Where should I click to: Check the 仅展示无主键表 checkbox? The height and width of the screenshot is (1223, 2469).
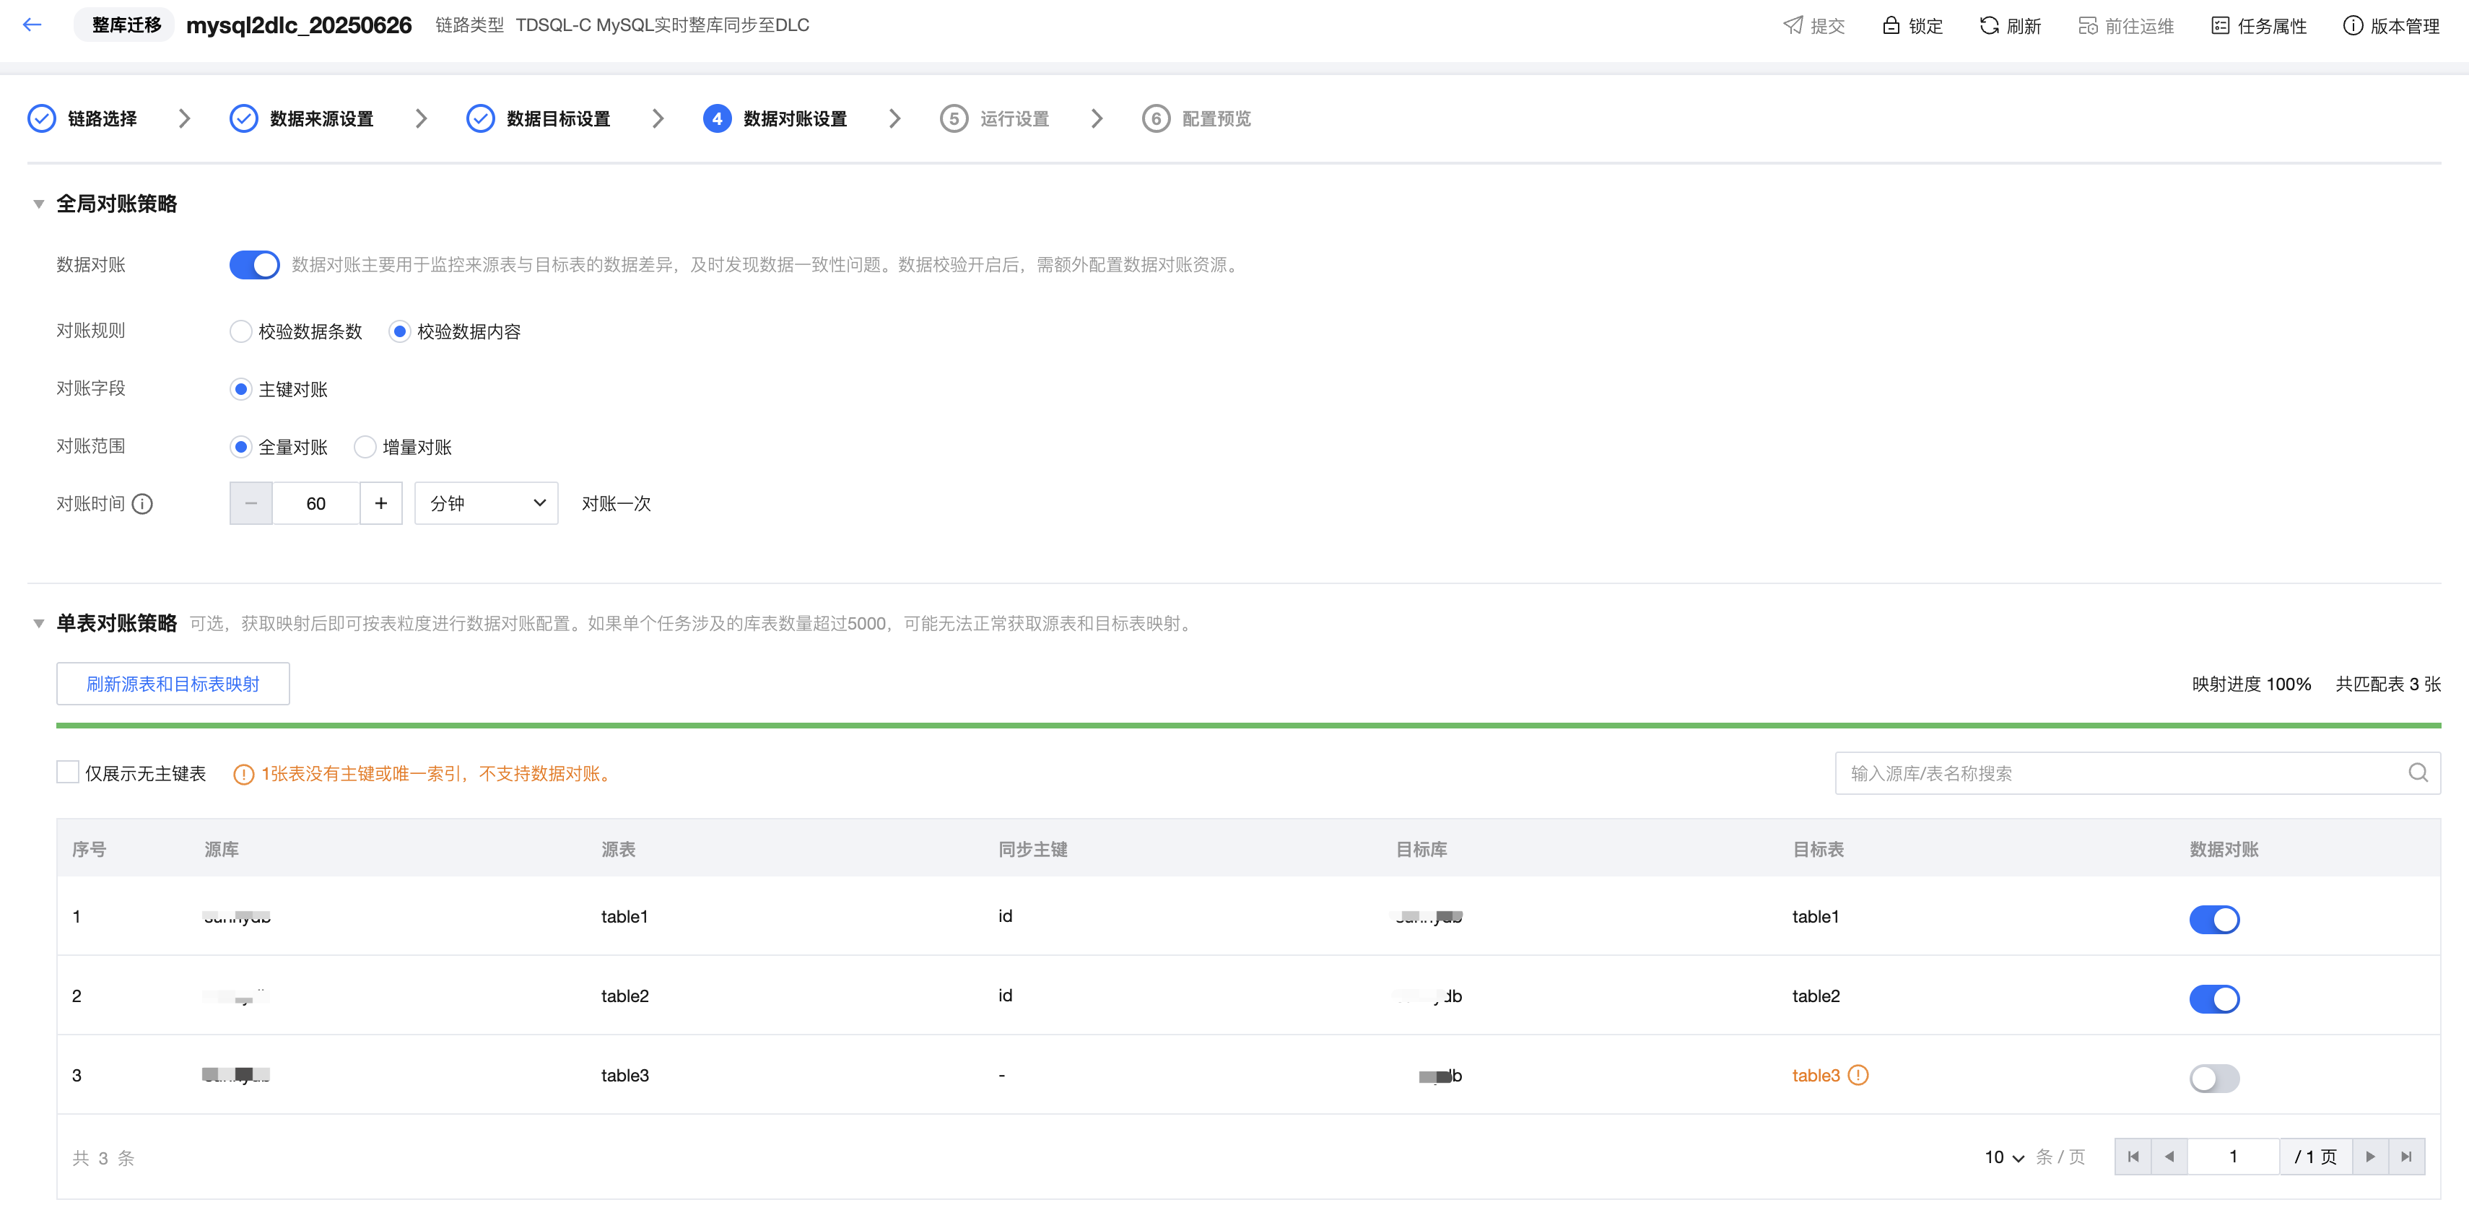tap(68, 772)
